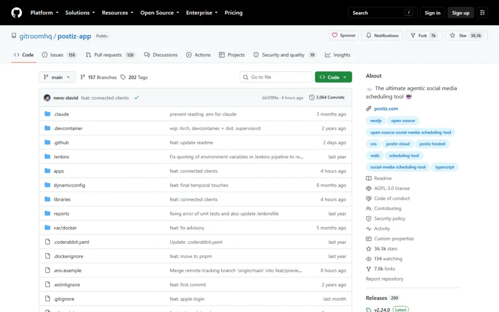Click the .gitignore file icon

pyautogui.click(x=47, y=299)
